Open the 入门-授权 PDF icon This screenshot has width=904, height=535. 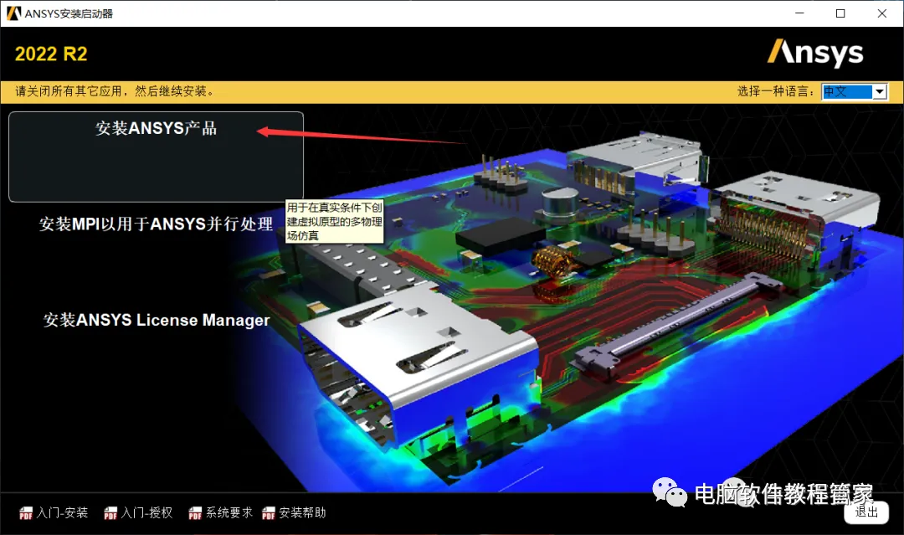point(110,513)
